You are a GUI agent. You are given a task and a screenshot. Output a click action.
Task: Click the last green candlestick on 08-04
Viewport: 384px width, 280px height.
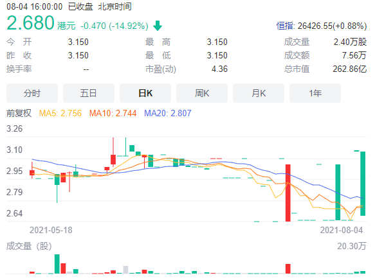(x=363, y=184)
